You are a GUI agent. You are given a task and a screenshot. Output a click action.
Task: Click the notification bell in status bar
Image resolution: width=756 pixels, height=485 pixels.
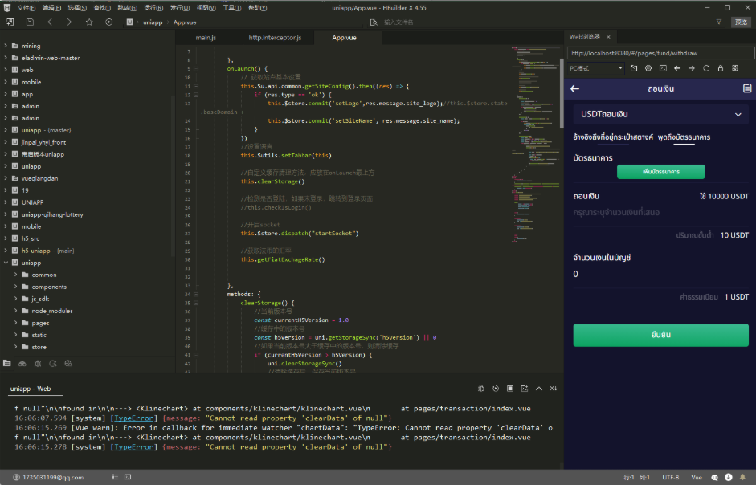(x=742, y=477)
